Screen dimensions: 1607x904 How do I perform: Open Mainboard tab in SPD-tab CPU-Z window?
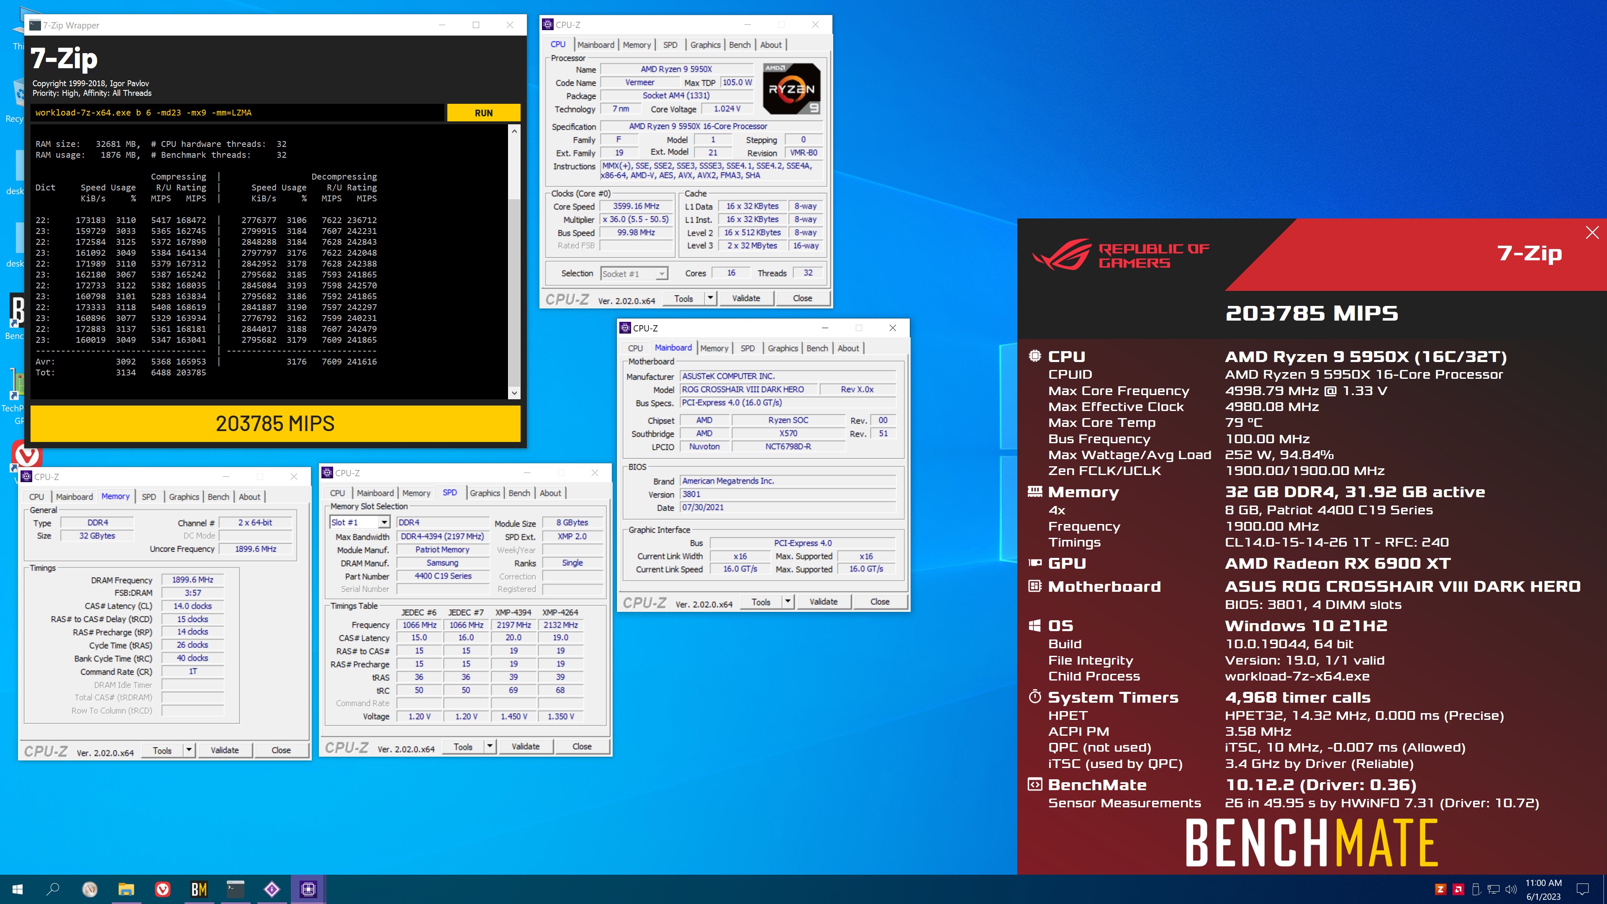[x=375, y=493]
